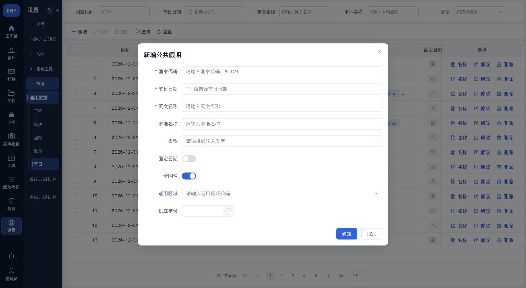Open the 国家 menu item
526x288 pixels.
pos(38,138)
